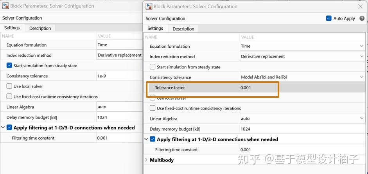
Task: Select Delay memory budget [kB] label in left window
Action: pyautogui.click(x=32, y=117)
